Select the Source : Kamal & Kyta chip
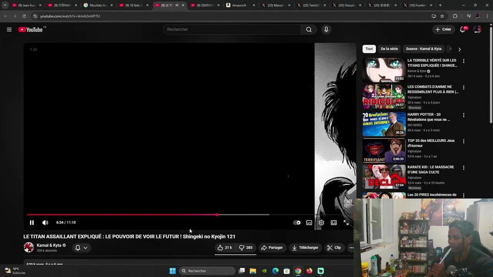 (424, 49)
